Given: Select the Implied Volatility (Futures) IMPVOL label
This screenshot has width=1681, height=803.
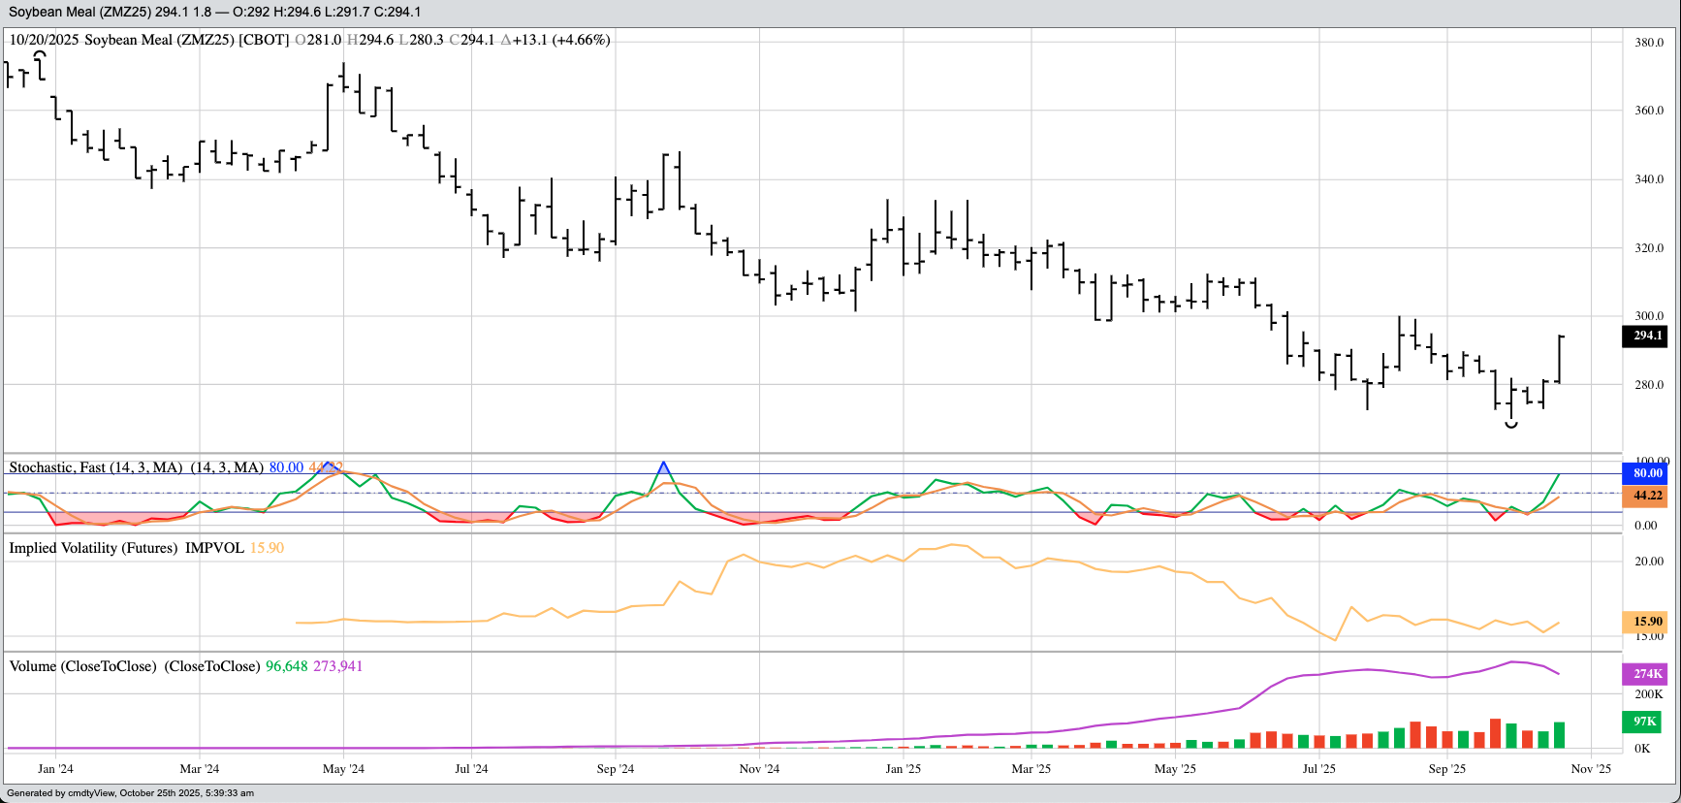Looking at the screenshot, I should pos(126,548).
